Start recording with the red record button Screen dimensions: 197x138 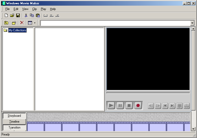(138, 106)
